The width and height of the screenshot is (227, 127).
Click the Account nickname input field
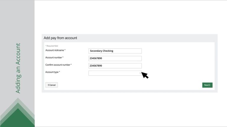point(115,51)
